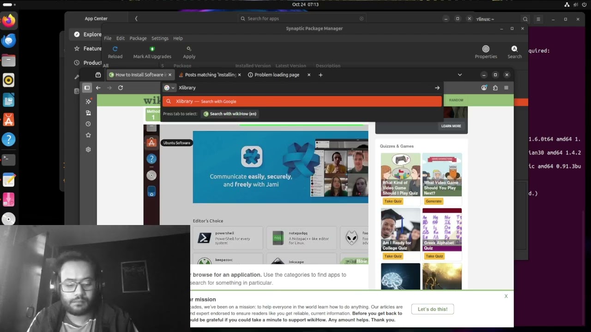
Task: Open Properties in Synaptic toolbar
Action: click(486, 52)
